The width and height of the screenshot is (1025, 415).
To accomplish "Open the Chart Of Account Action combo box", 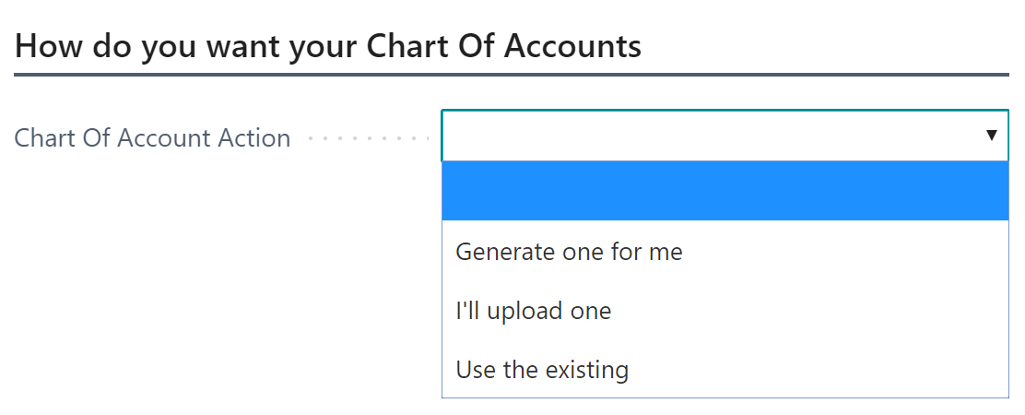I will pos(725,136).
